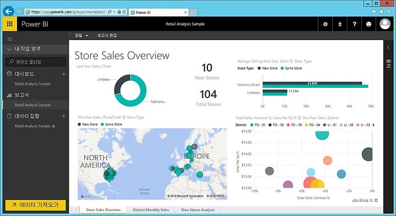Click New Store legend in bar chart
Viewport: 396px width, 216px height.
click(x=267, y=68)
